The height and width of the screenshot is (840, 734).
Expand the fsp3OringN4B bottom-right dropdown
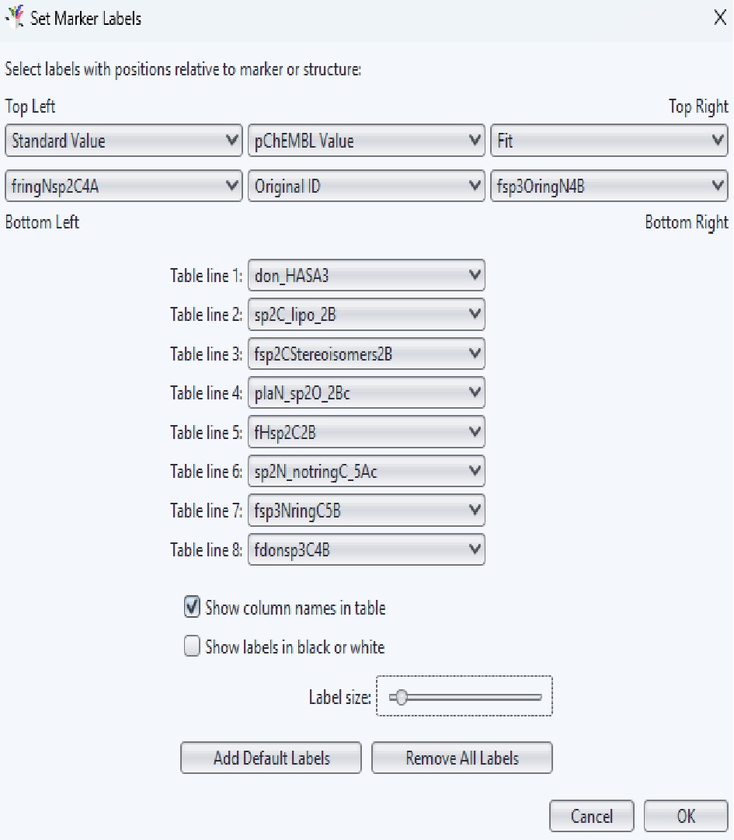609,186
